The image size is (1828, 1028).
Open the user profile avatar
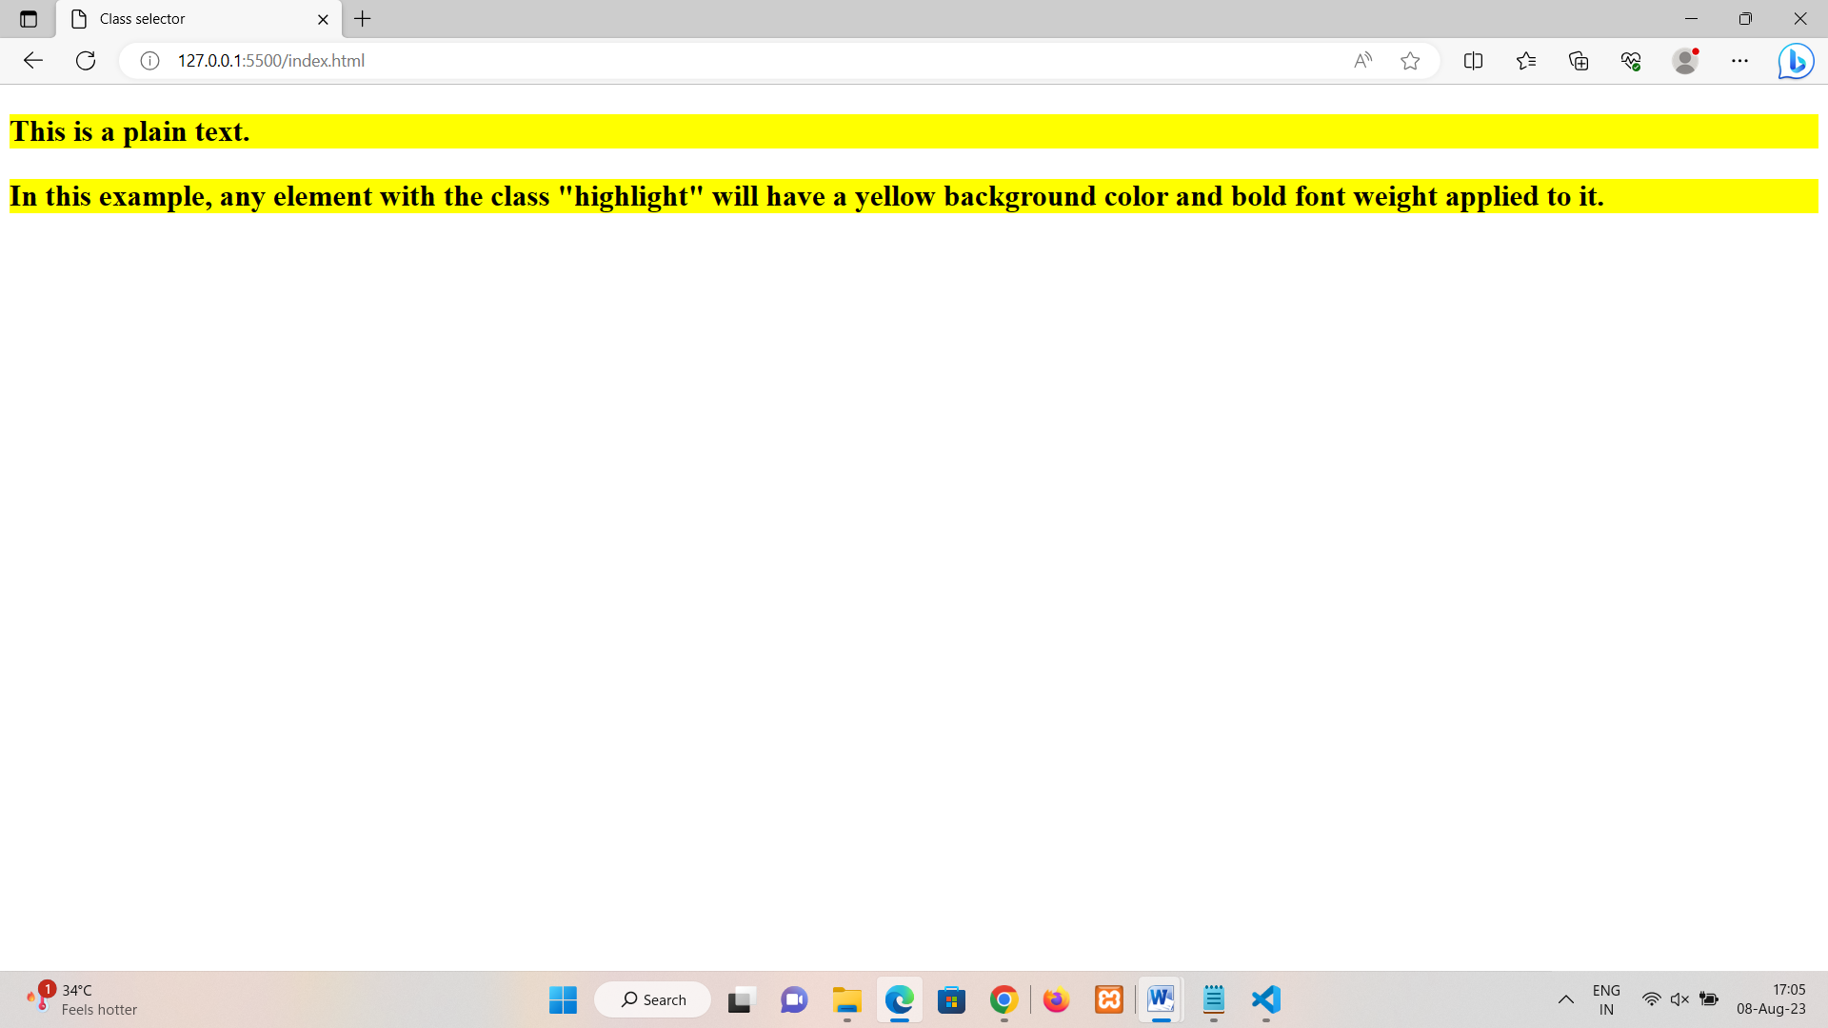(1685, 61)
